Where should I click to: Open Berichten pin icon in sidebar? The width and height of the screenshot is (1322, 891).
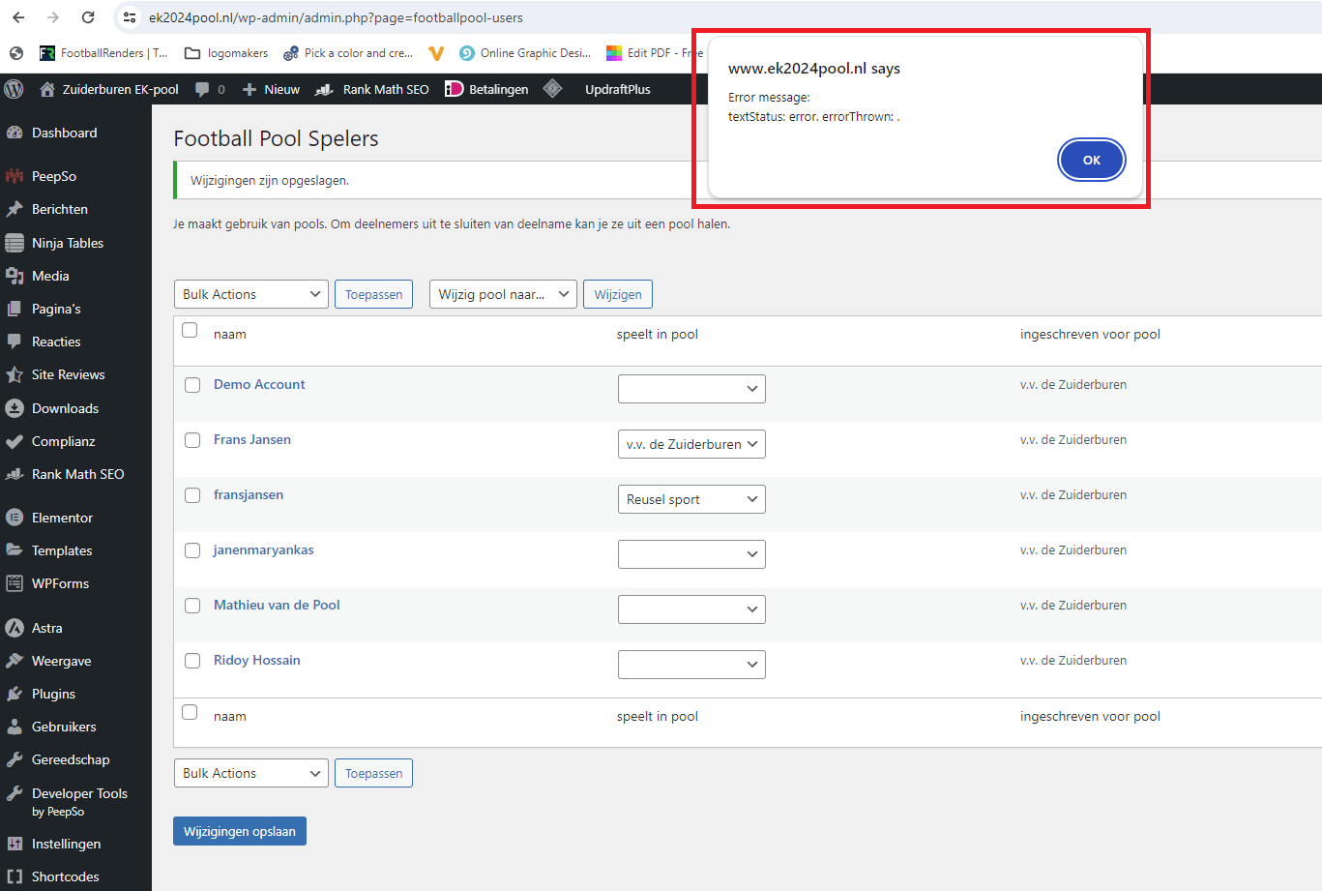[x=15, y=209]
